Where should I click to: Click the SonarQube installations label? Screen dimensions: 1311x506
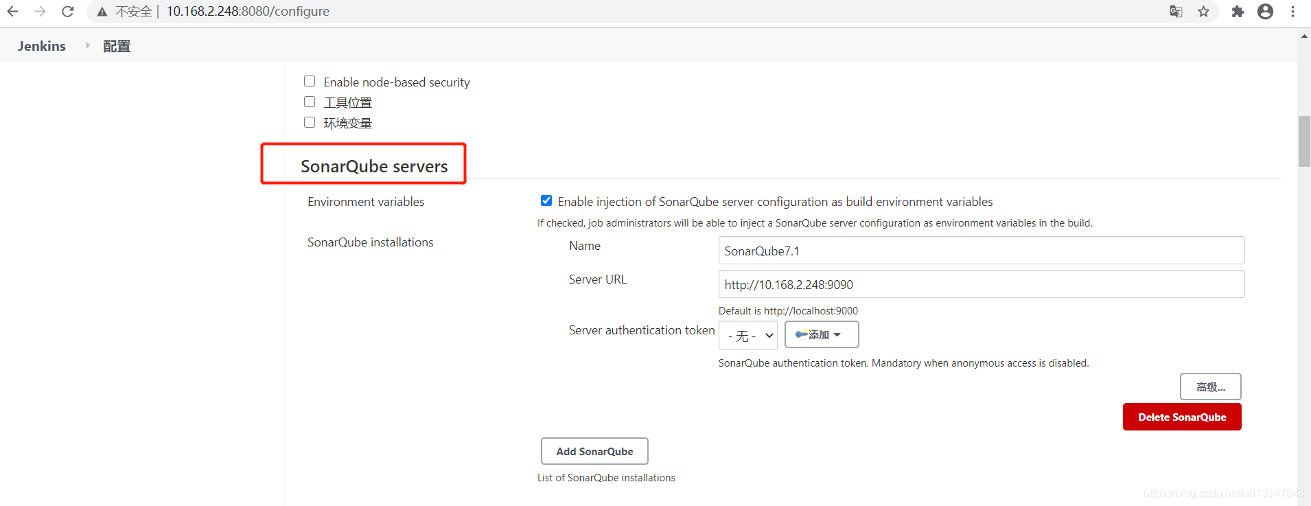pos(371,242)
